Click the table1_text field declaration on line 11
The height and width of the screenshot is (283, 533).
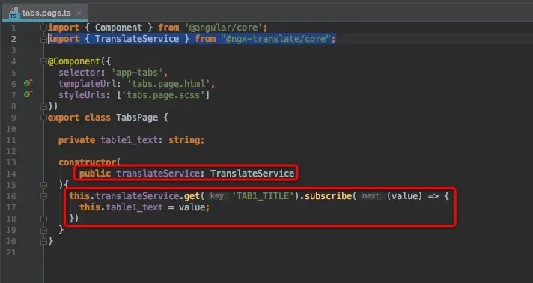tap(129, 140)
